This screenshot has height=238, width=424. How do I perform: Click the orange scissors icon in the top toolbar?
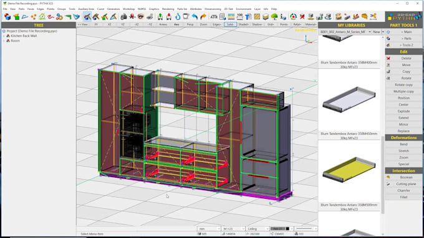(373, 17)
